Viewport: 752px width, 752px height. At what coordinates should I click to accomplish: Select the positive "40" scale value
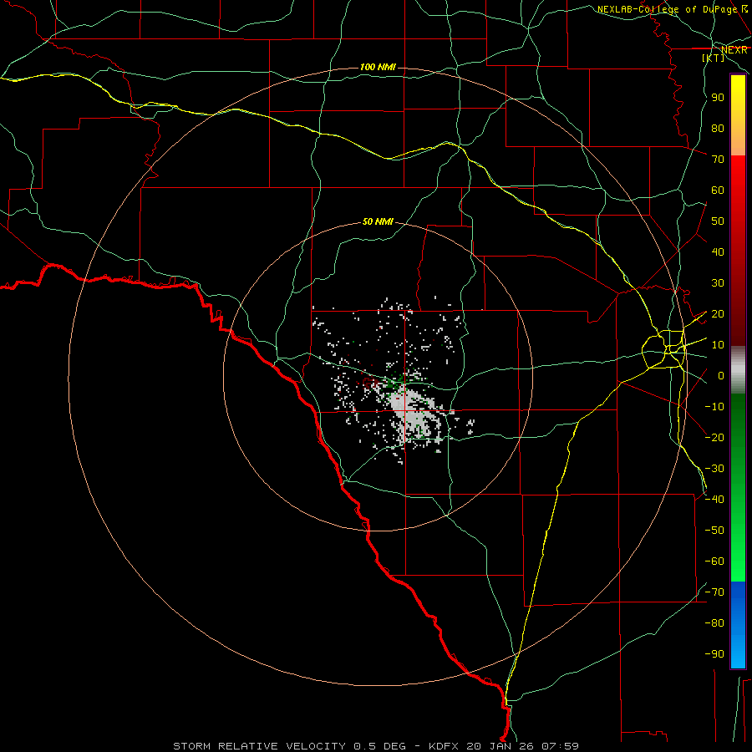click(x=718, y=252)
